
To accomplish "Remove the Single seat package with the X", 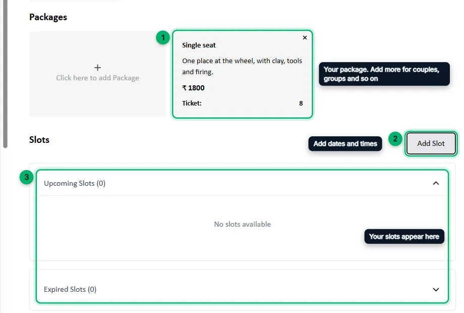I will coord(305,37).
